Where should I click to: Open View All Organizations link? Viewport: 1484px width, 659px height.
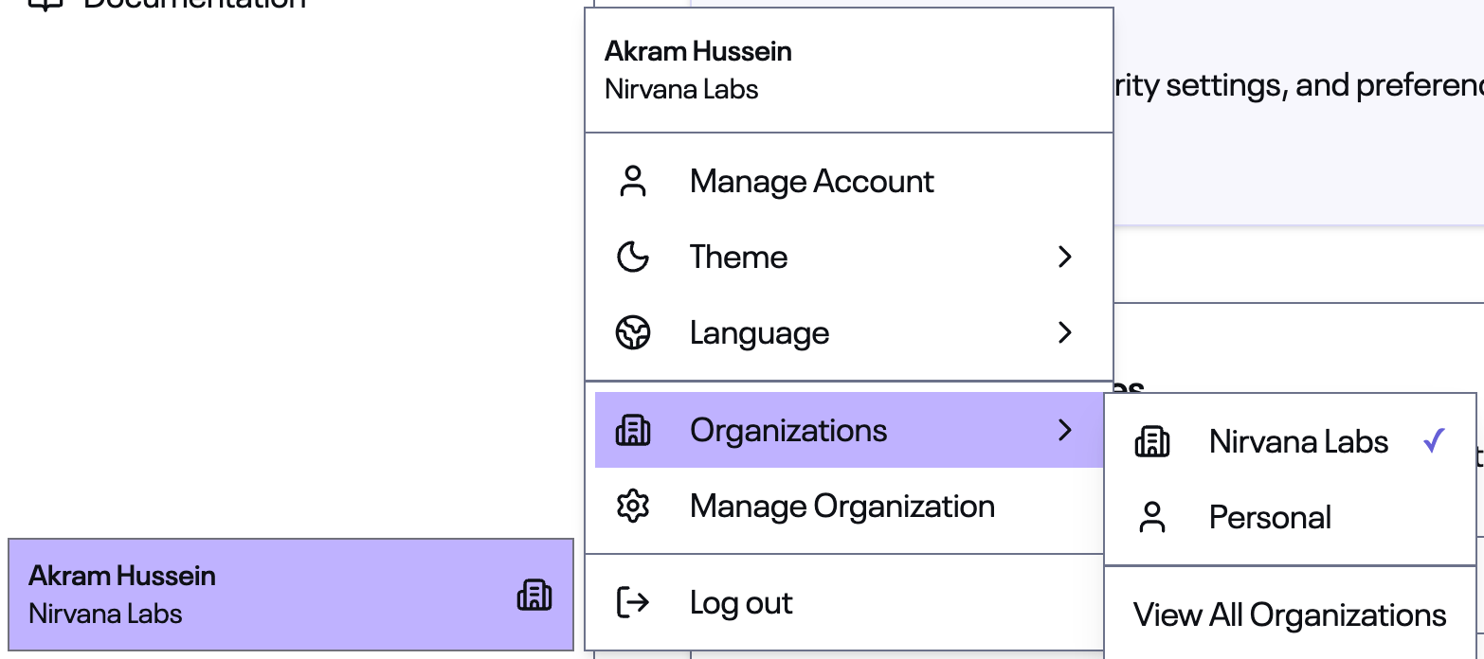coord(1290,615)
